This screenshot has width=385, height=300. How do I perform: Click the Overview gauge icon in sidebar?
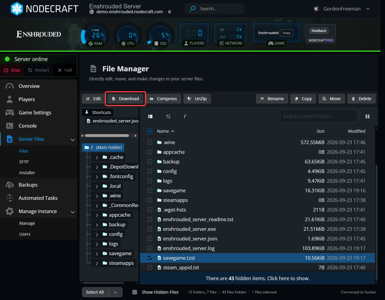point(10,86)
